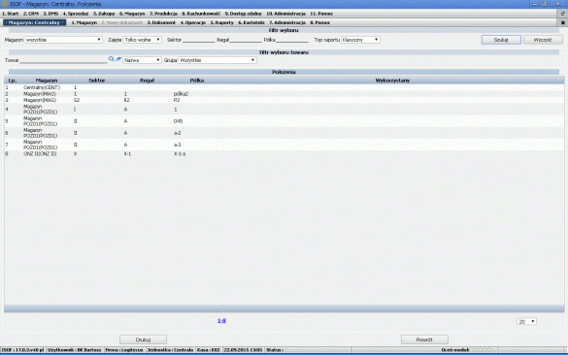Click the Wyczyść button

click(x=543, y=40)
